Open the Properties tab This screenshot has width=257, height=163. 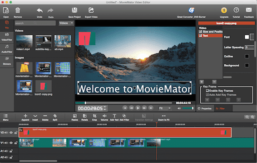pos(205,108)
